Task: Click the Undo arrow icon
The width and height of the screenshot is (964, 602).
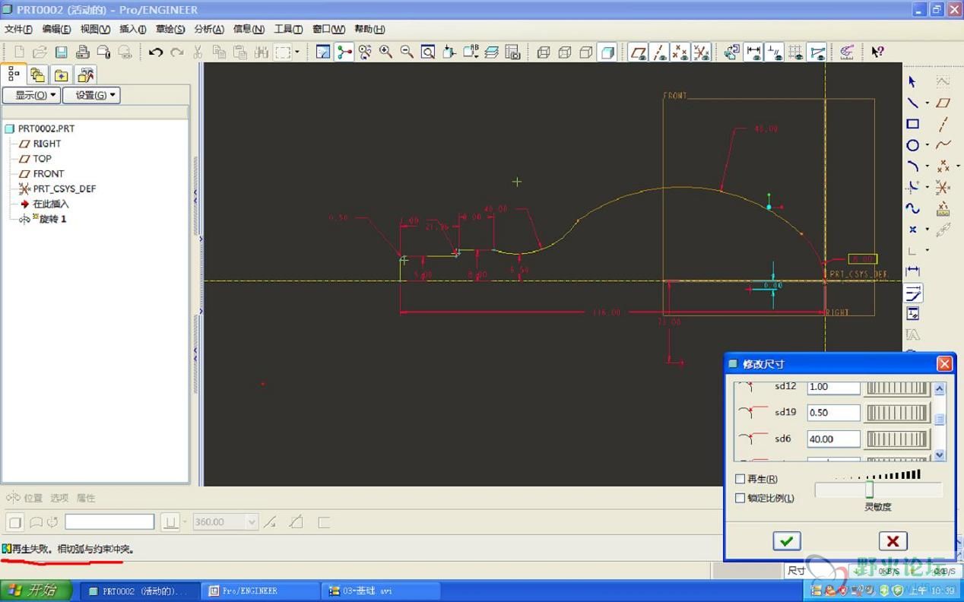Action: (x=156, y=52)
